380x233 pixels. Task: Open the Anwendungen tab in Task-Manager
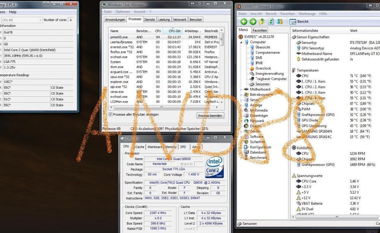(x=115, y=20)
